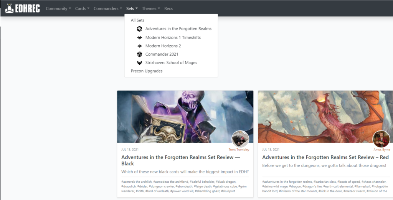Click the #barbarian class tag

pyautogui.click(x=325, y=182)
